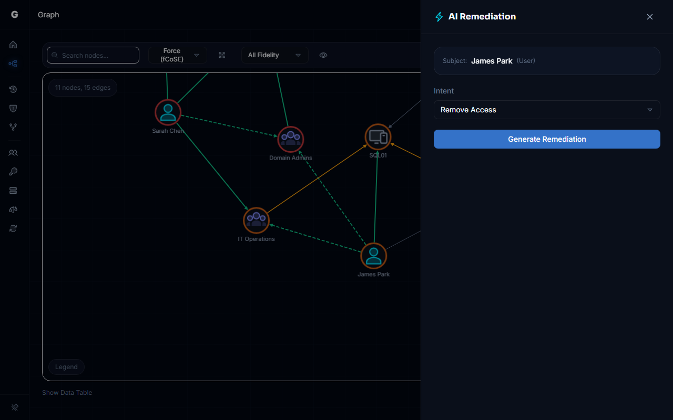
Task: Click the fit-to-view expand icon
Action: (222, 55)
